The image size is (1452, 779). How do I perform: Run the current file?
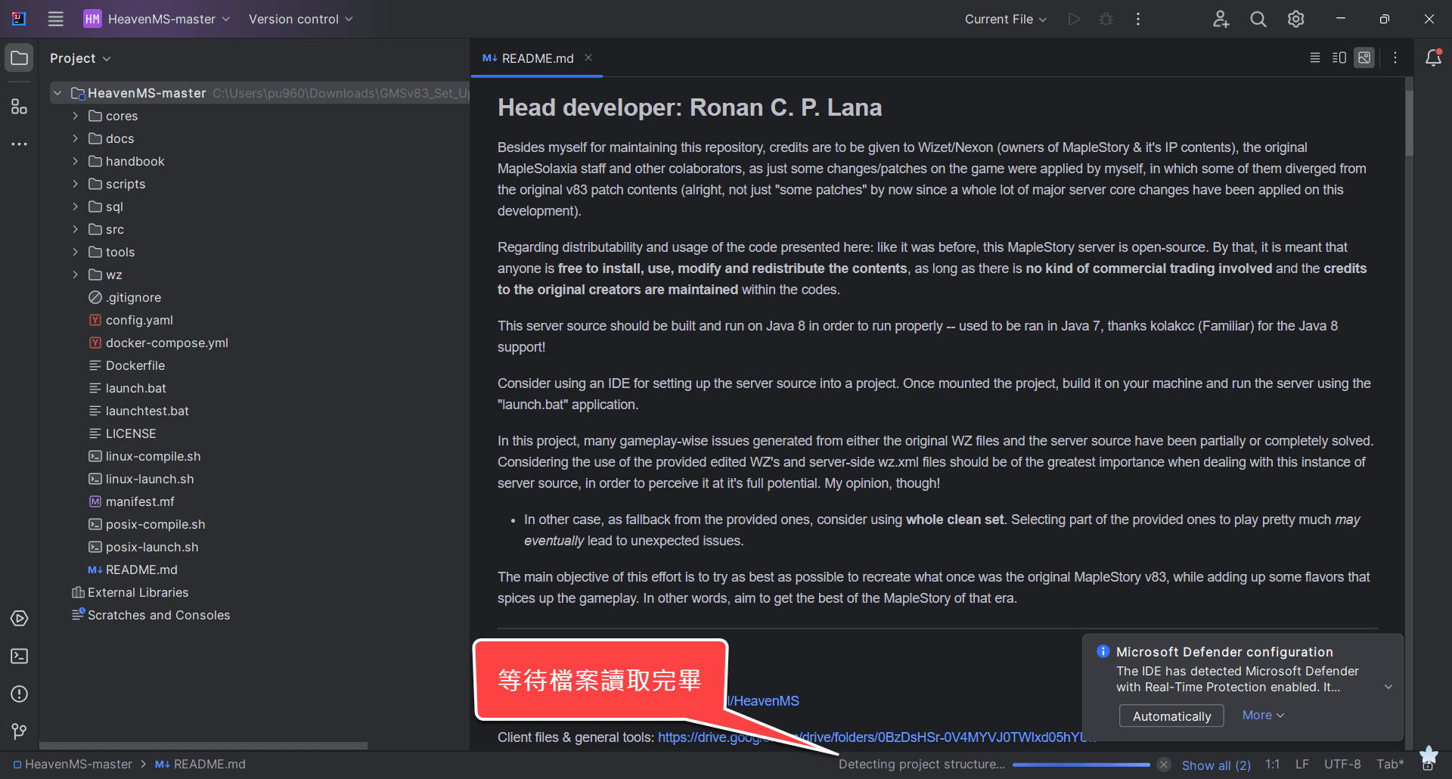pyautogui.click(x=1074, y=19)
